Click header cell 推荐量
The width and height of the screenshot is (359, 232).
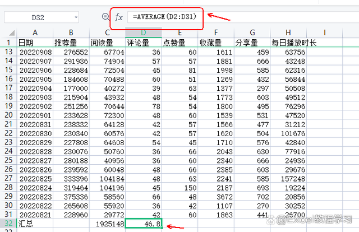pos(71,43)
